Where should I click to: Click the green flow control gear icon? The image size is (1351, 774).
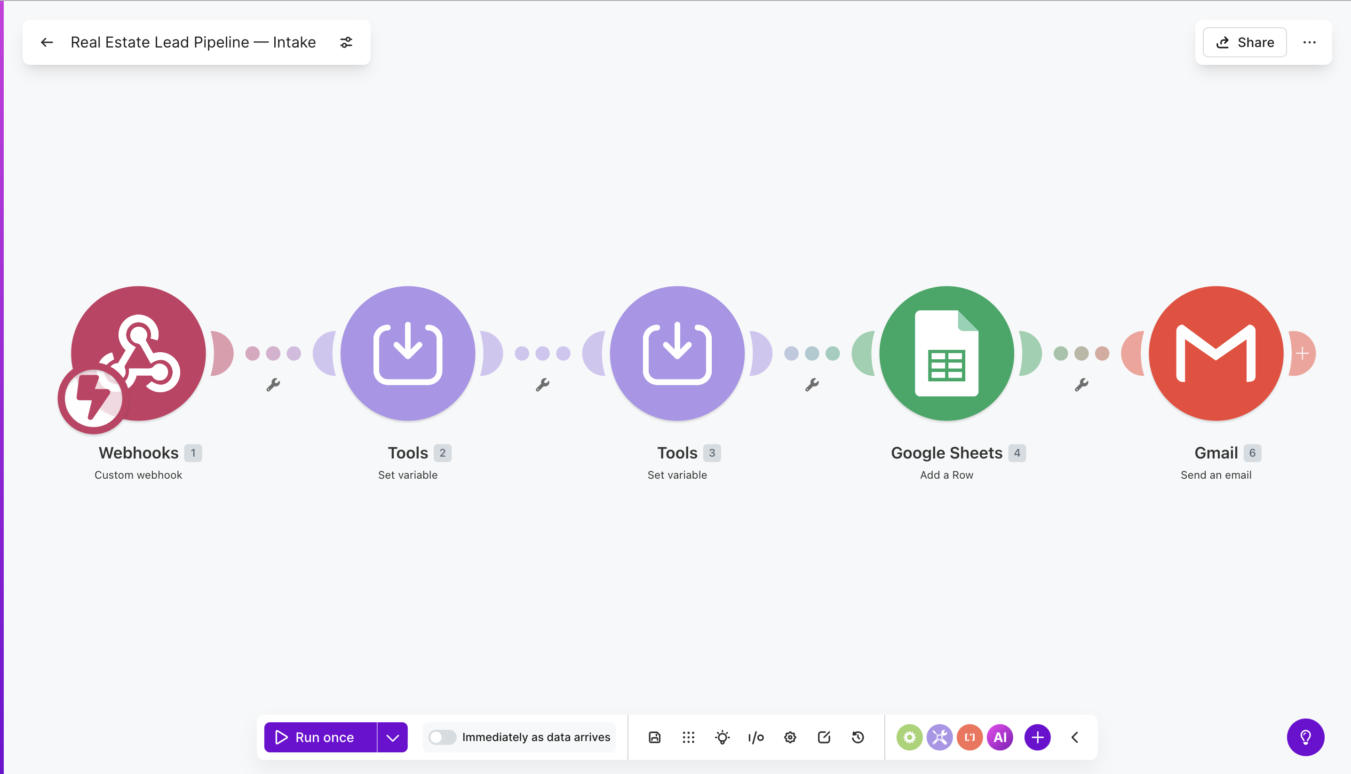tap(910, 737)
